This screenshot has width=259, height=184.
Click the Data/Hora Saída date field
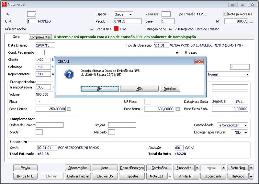click(x=222, y=102)
